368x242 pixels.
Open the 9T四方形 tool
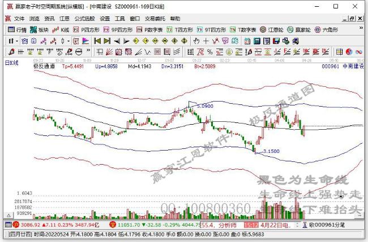click(212, 30)
